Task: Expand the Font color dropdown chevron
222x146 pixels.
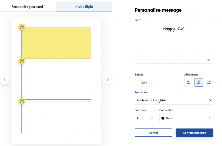Action: [x=210, y=118]
